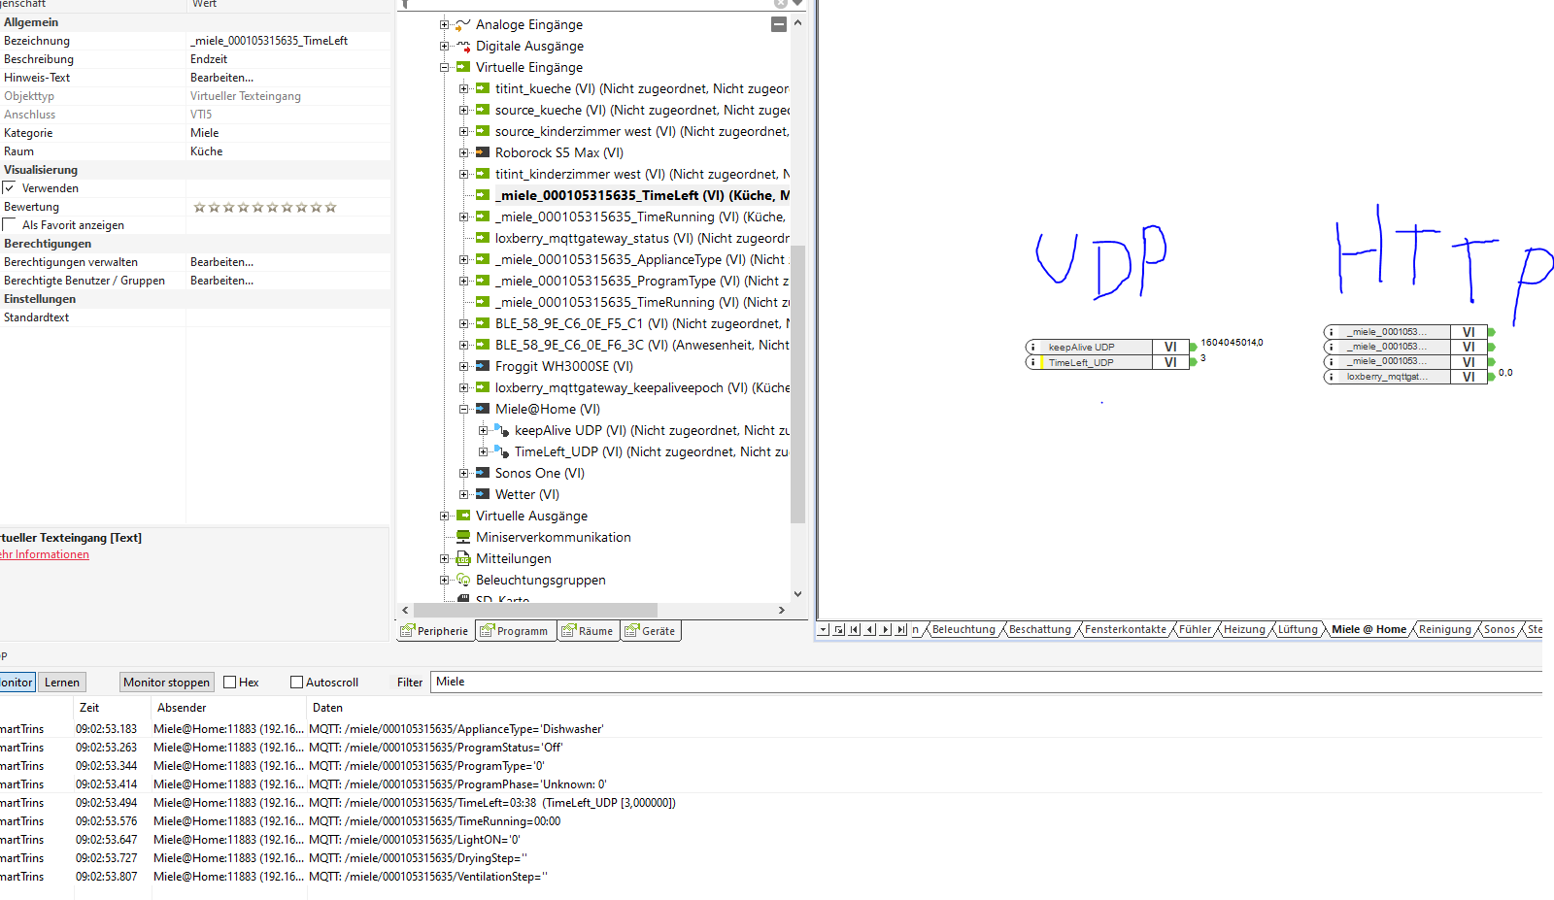The image size is (1554, 900).
Task: Select tree row BLE_58_9E_C6_0E_F6_3C (VI)
Action: [x=641, y=345]
